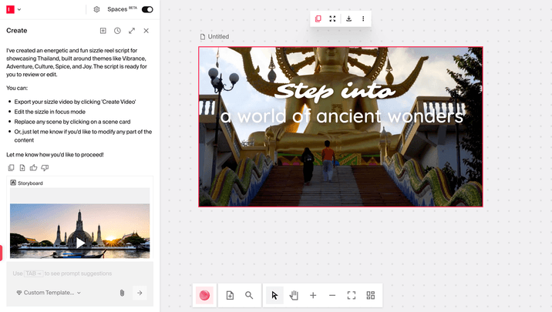Close the Create panel
Screen dimensions: 552x312
[x=146, y=31]
